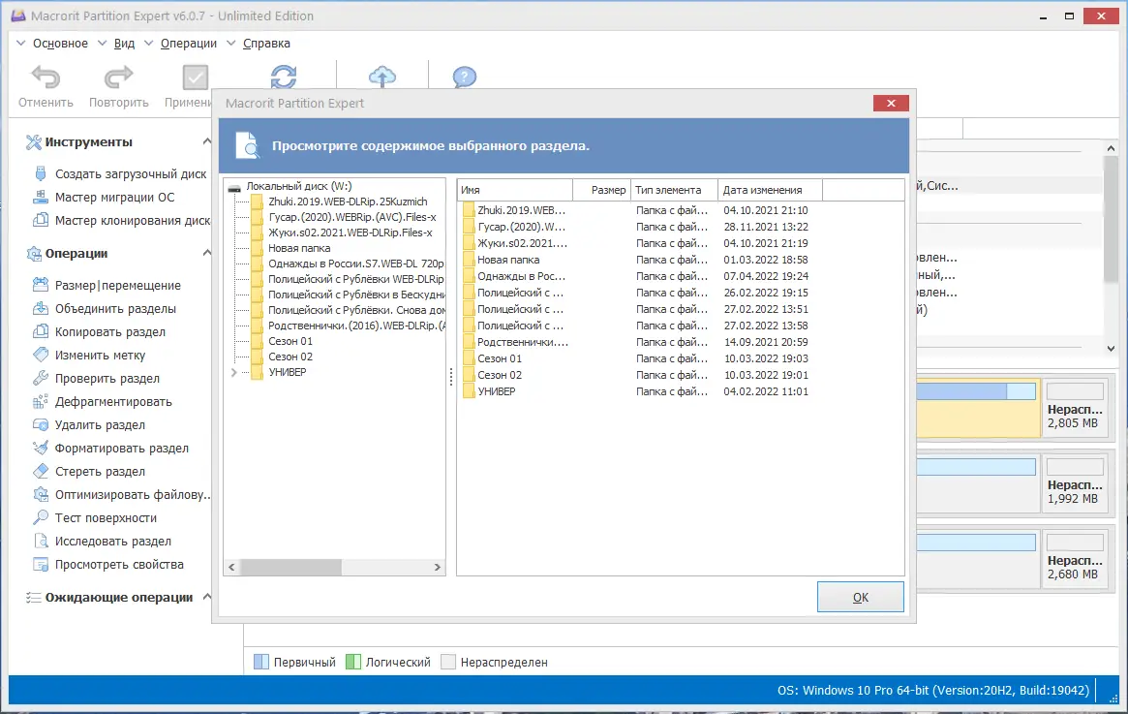The width and height of the screenshot is (1128, 714).
Task: Close the Macrorit Partition Expert dialog
Action: [x=891, y=103]
